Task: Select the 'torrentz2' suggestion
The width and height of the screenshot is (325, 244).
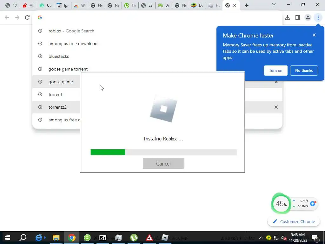Action: click(56, 107)
